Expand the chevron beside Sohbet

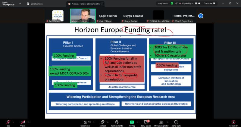[108, 122]
